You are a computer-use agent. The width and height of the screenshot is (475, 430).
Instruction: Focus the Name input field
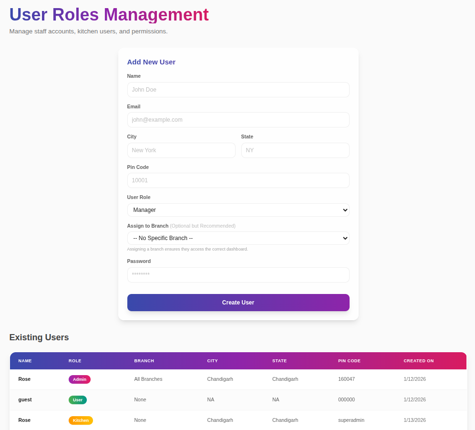[x=238, y=89]
